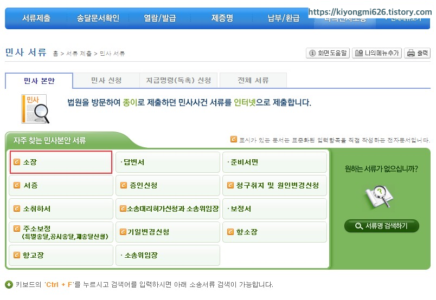The image size is (436, 300).
Task: Click the e-document legend icon before 표시가 있는
Action: pyautogui.click(x=234, y=139)
